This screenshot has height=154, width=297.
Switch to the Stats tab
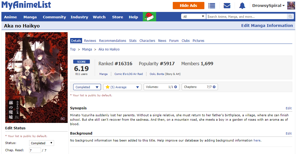click(x=133, y=41)
